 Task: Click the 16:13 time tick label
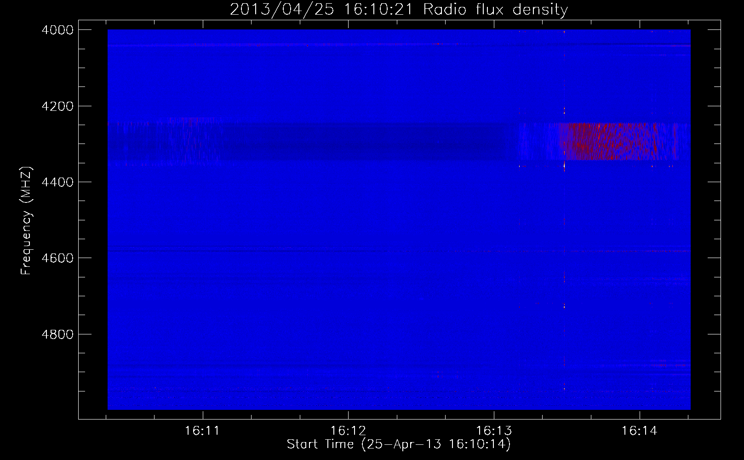click(494, 431)
